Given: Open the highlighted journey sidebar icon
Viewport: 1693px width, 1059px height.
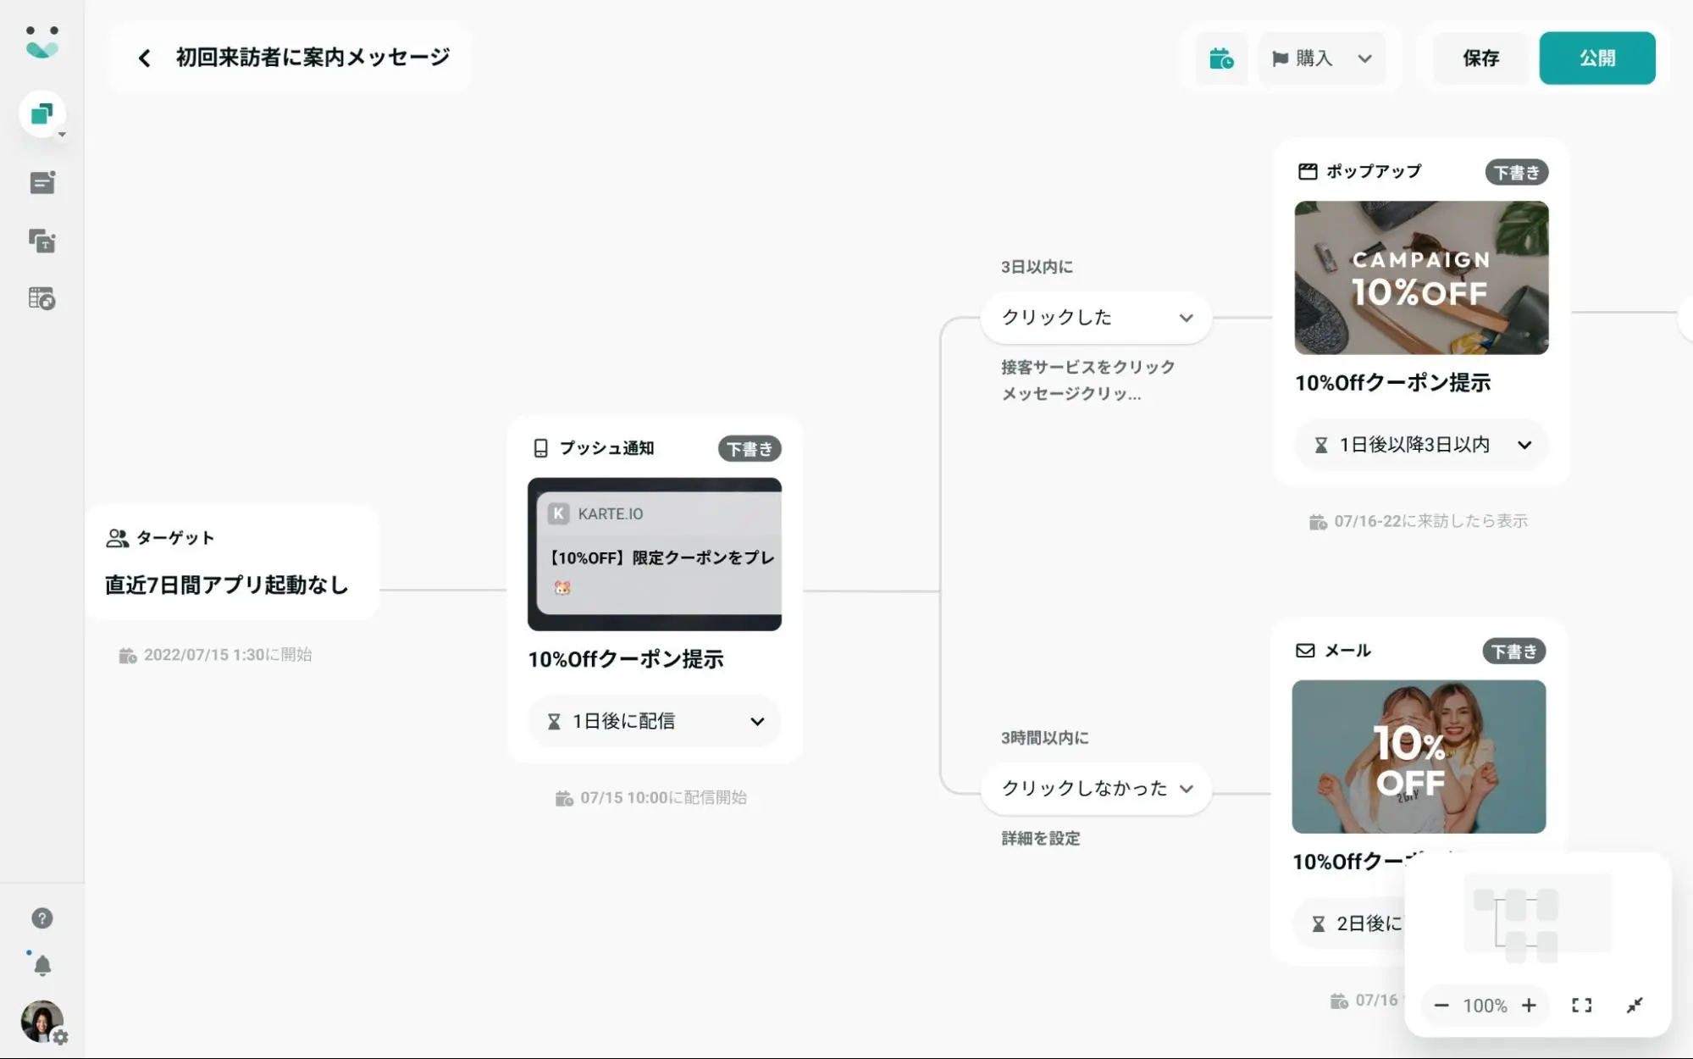Looking at the screenshot, I should pyautogui.click(x=41, y=114).
